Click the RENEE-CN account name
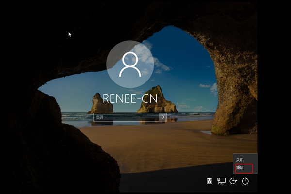This screenshot has width=291, height=194. coord(129,98)
